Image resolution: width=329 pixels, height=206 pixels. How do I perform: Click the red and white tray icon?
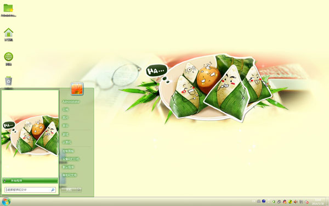[x=307, y=202]
